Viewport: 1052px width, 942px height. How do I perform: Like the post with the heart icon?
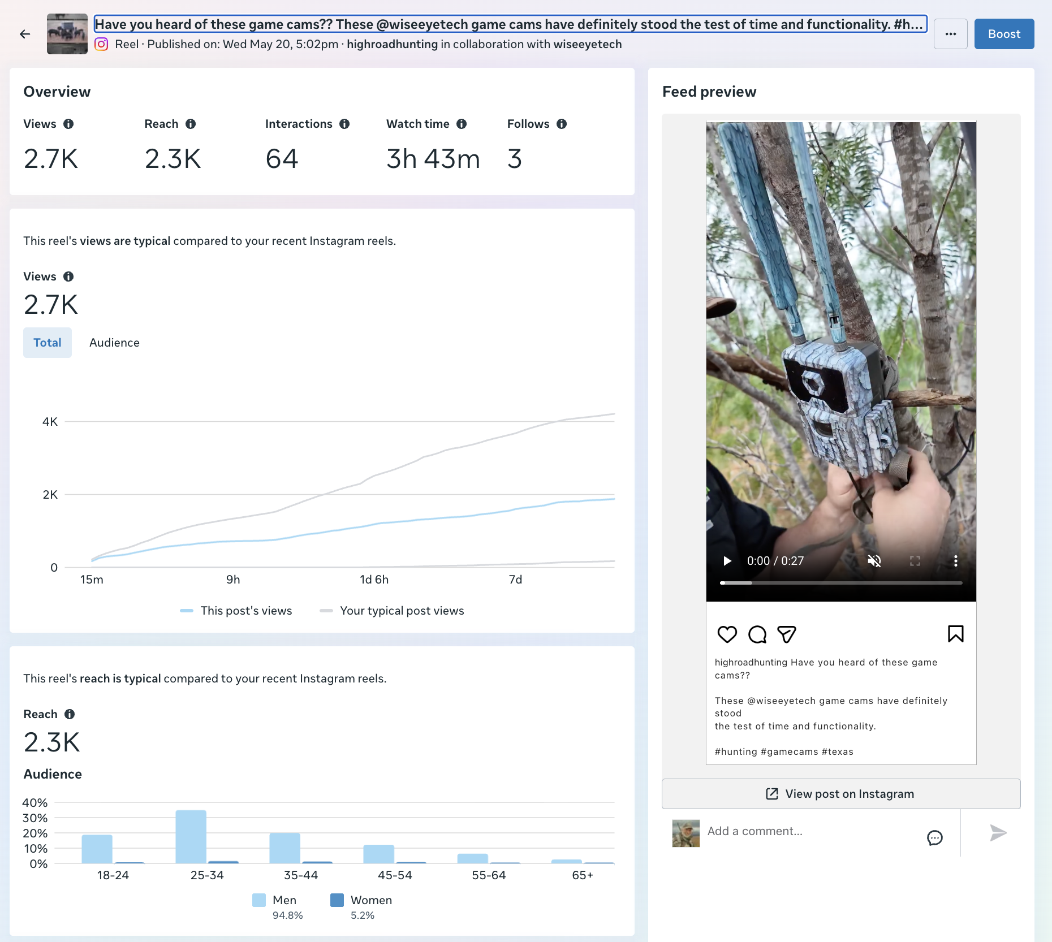pos(727,634)
